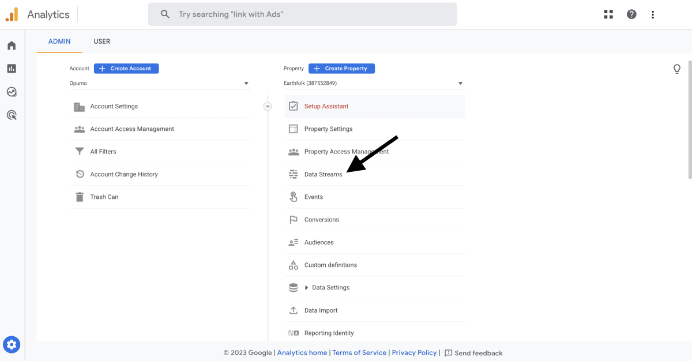Switch to the USER tab

[x=102, y=42]
